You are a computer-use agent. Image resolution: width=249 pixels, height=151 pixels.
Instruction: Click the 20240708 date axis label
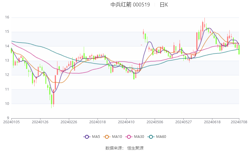click(x=239, y=122)
